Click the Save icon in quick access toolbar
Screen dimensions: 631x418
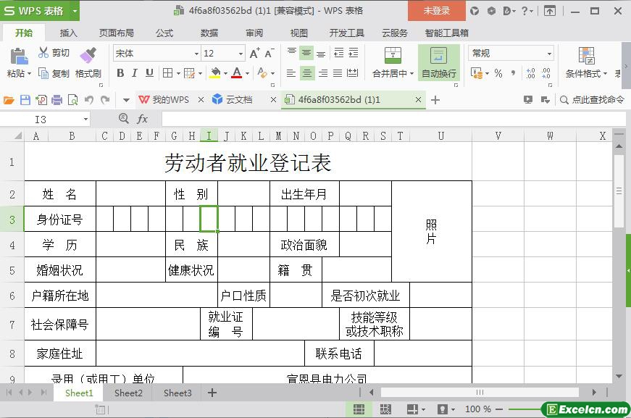[25, 100]
